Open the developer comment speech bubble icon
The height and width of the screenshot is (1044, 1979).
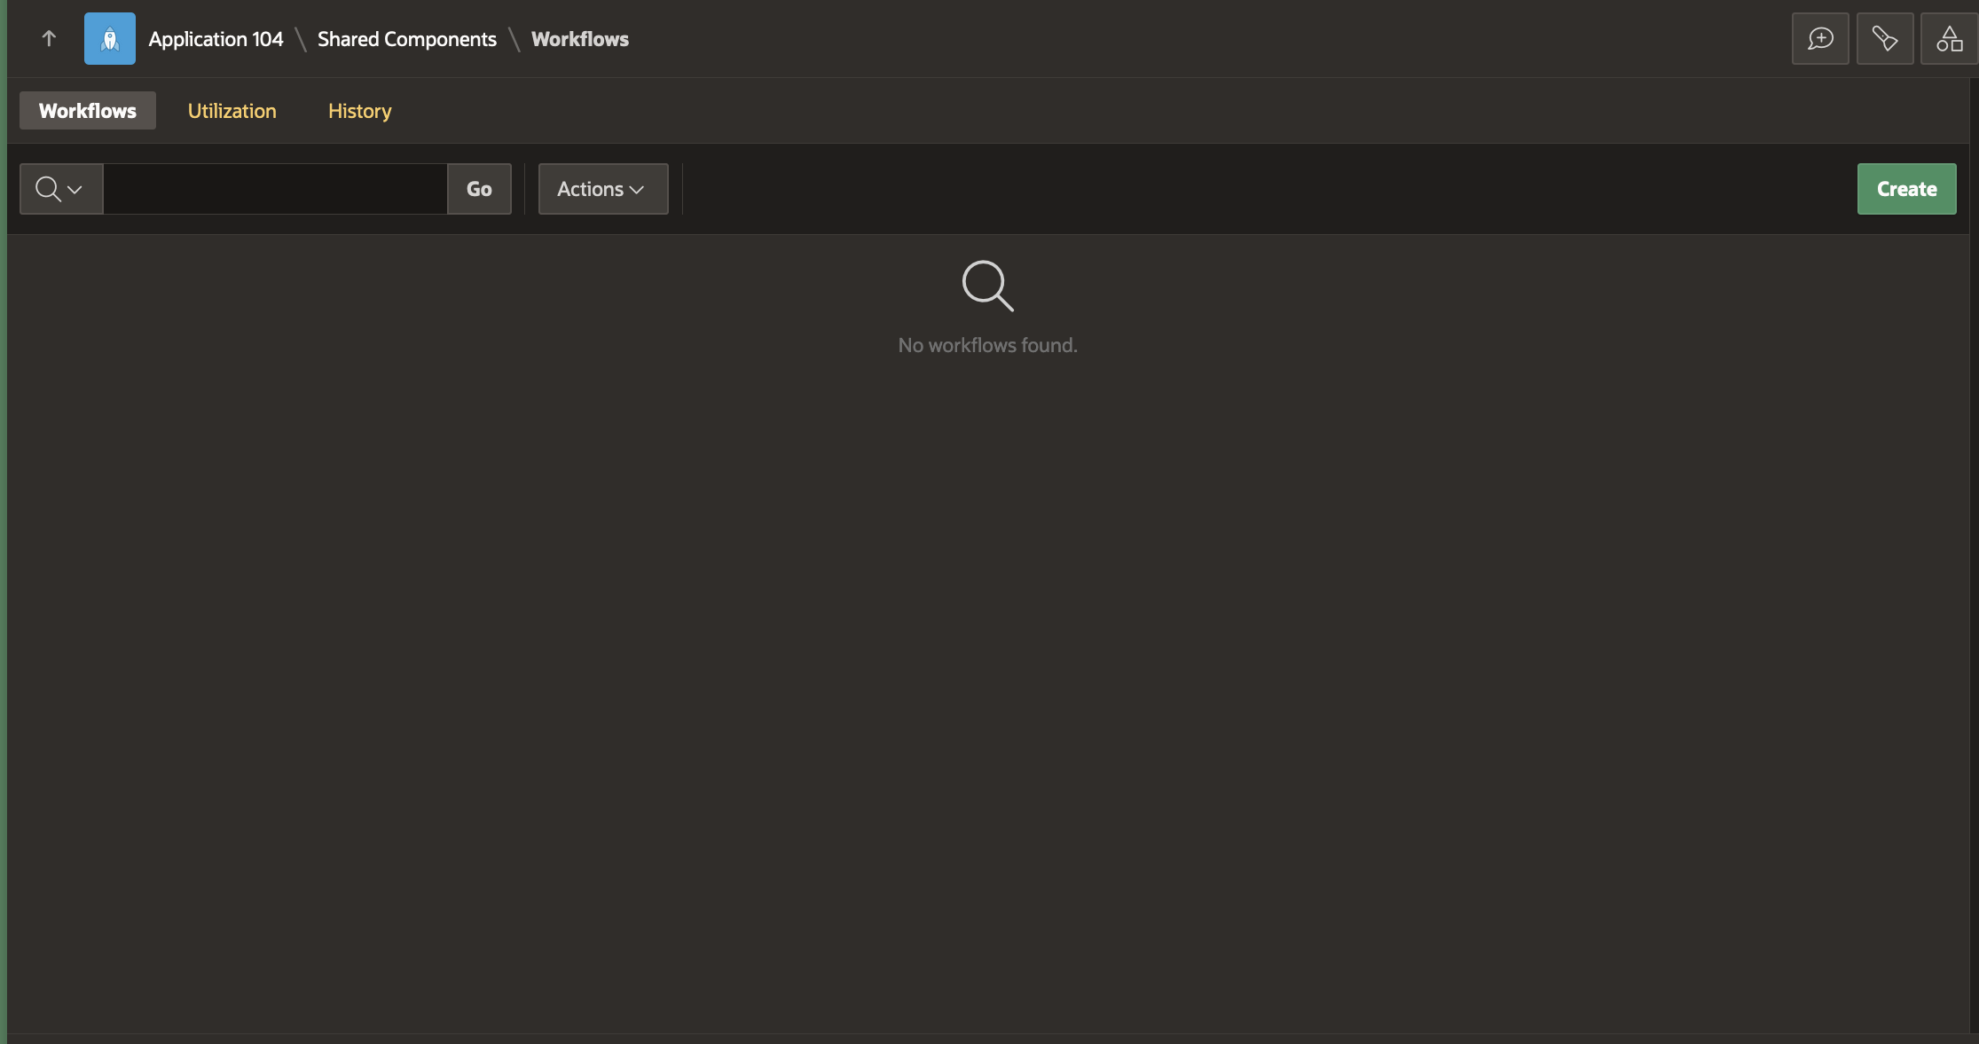coord(1820,38)
